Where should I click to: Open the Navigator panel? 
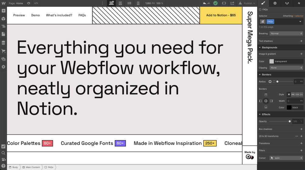[4, 26]
